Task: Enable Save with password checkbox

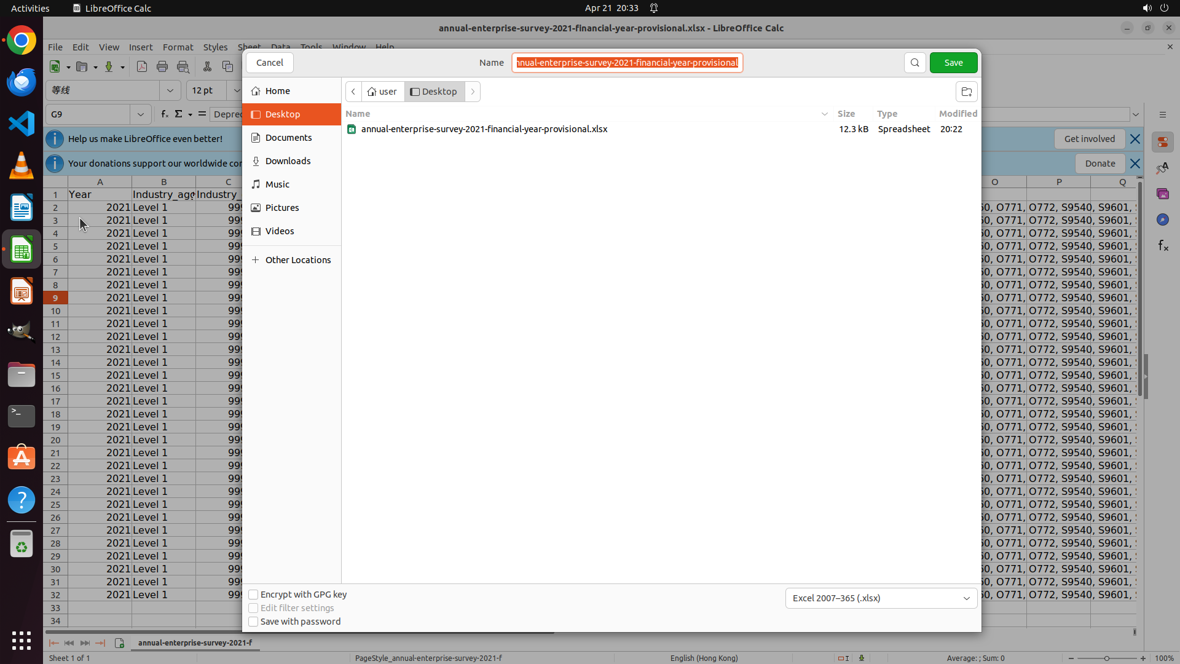Action: (253, 622)
